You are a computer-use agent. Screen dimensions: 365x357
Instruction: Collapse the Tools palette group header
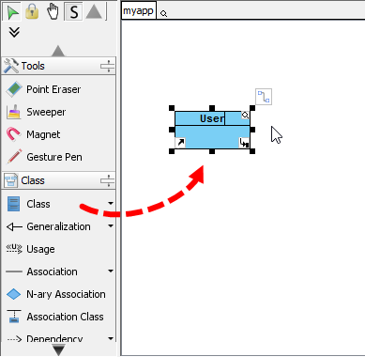pyautogui.click(x=58, y=66)
